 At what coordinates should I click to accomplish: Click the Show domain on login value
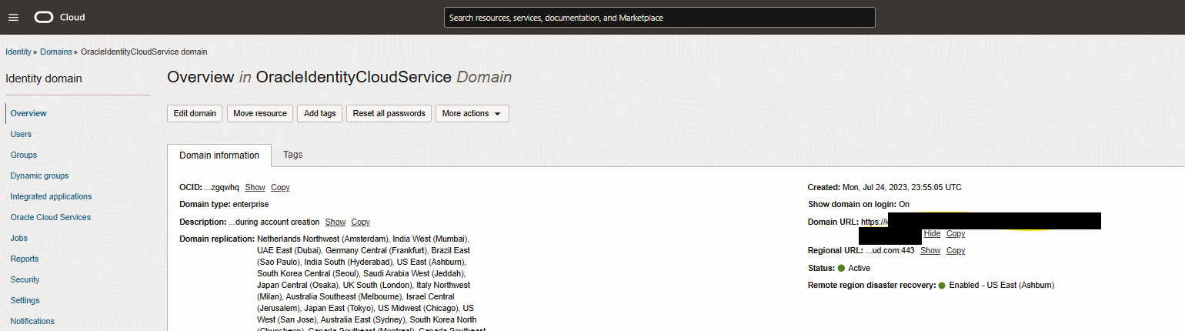click(x=904, y=204)
